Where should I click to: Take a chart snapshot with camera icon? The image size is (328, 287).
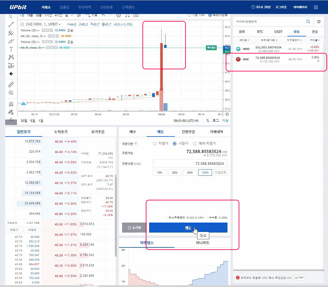(136, 15)
